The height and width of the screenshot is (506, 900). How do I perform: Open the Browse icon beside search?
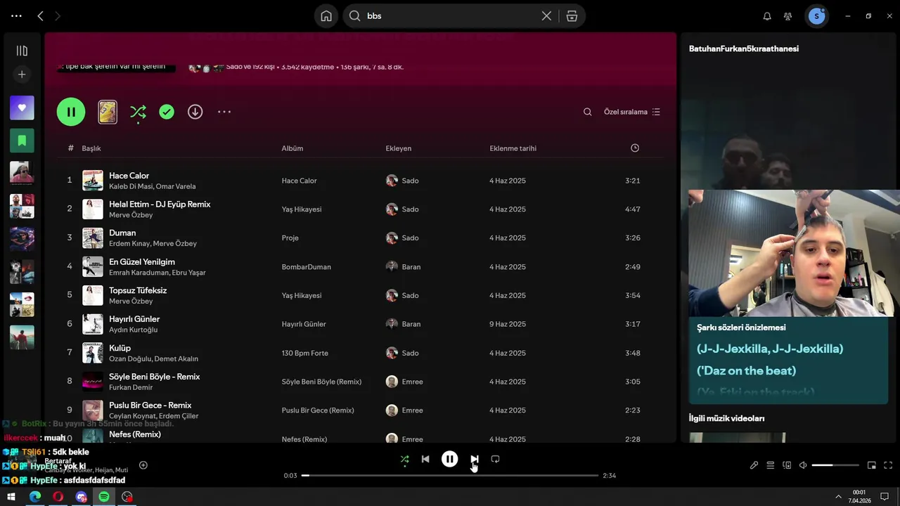pyautogui.click(x=572, y=15)
